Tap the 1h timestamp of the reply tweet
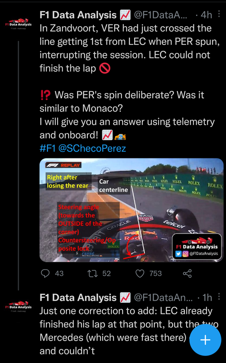 207,298
